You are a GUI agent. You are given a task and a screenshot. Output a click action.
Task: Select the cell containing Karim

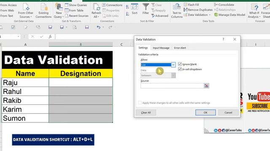25,109
